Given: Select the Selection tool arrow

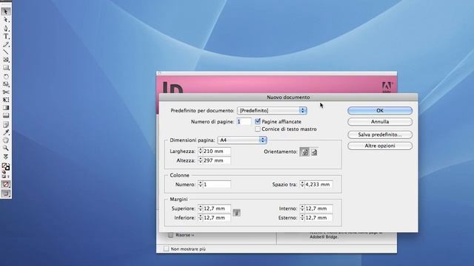Looking at the screenshot, I should point(6,12).
